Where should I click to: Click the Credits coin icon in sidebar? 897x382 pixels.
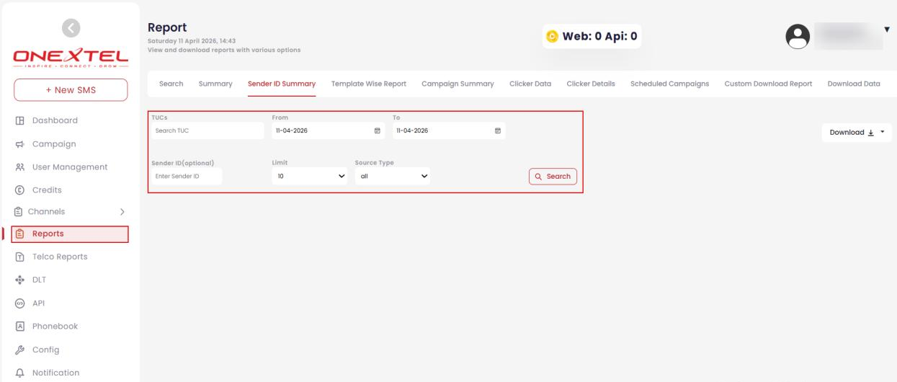click(19, 190)
